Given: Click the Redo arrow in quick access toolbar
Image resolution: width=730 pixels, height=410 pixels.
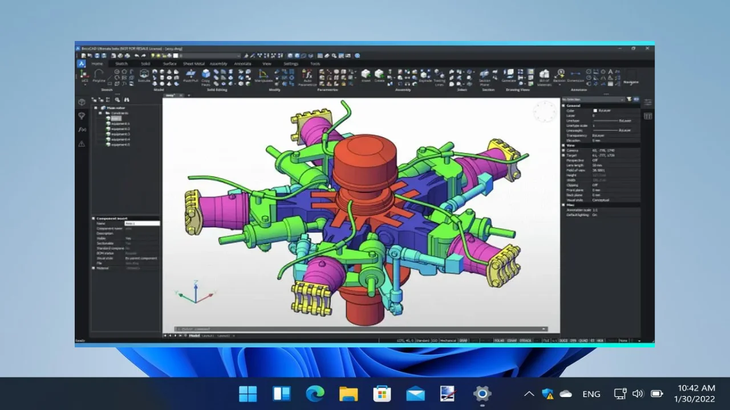Looking at the screenshot, I should pyautogui.click(x=144, y=55).
